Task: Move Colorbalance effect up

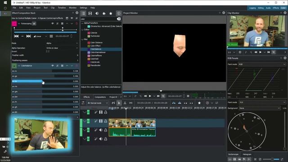Action: point(67,66)
